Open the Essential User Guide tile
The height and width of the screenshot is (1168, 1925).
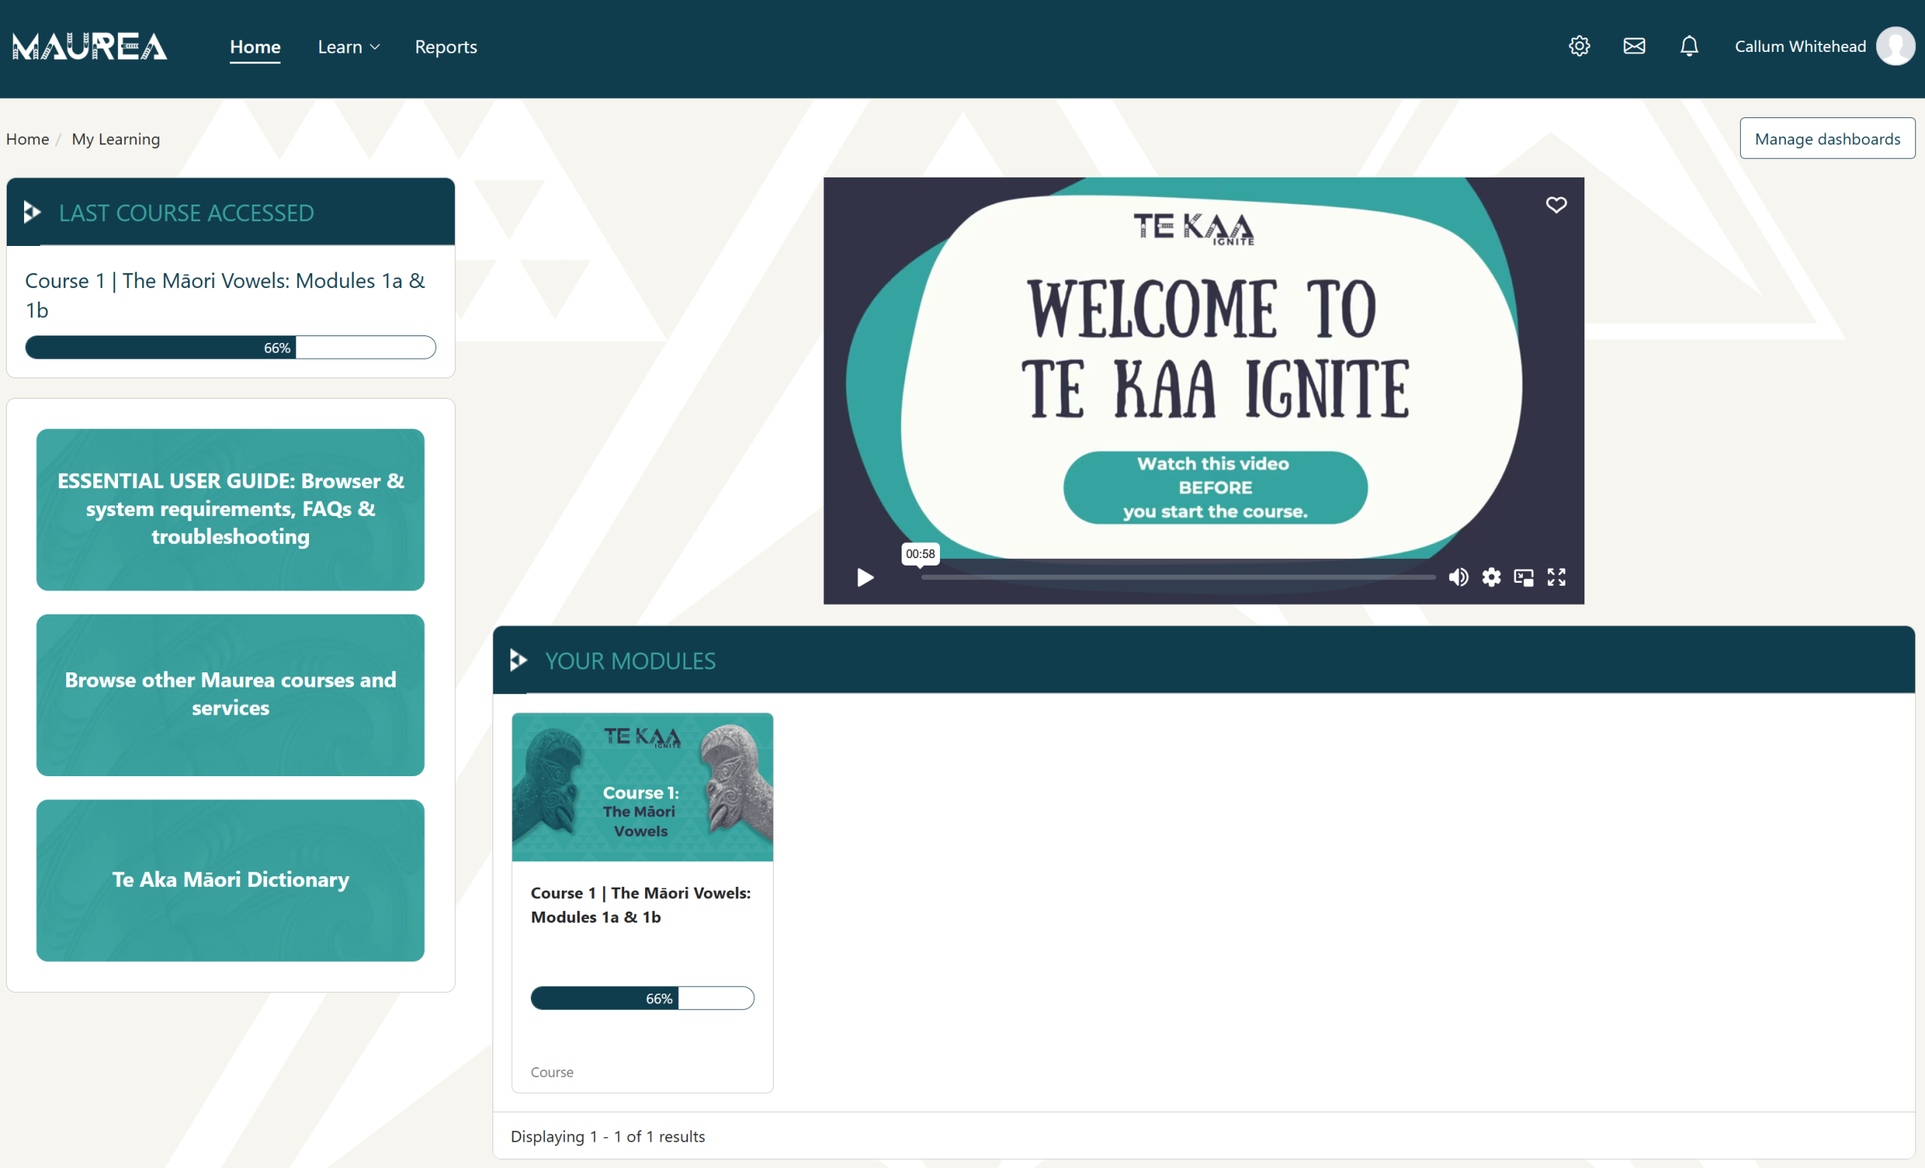coord(230,509)
